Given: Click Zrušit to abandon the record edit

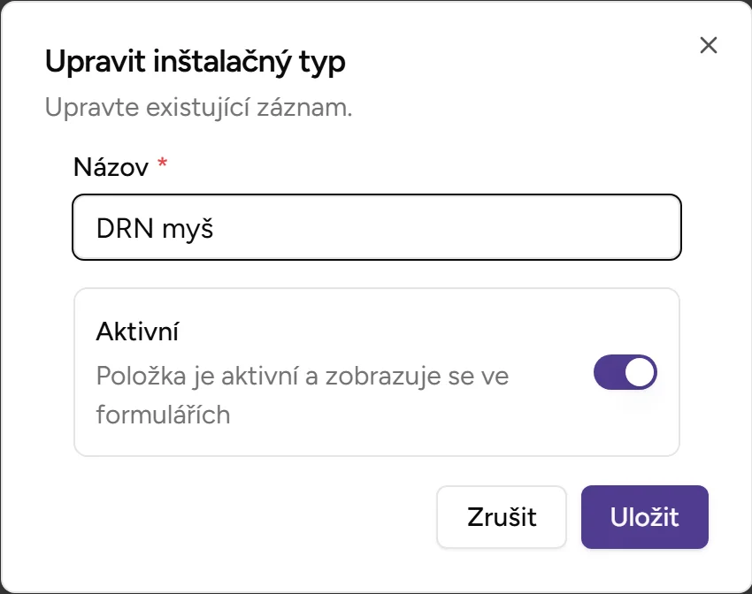Looking at the screenshot, I should (x=501, y=517).
